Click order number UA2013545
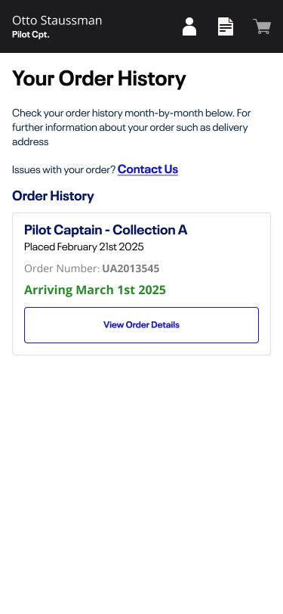 [x=131, y=268]
